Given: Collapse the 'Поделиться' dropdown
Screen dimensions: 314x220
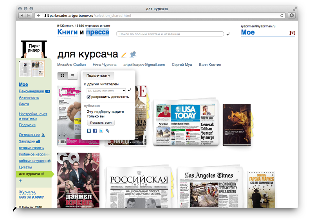Looking at the screenshot, I should (98, 76).
